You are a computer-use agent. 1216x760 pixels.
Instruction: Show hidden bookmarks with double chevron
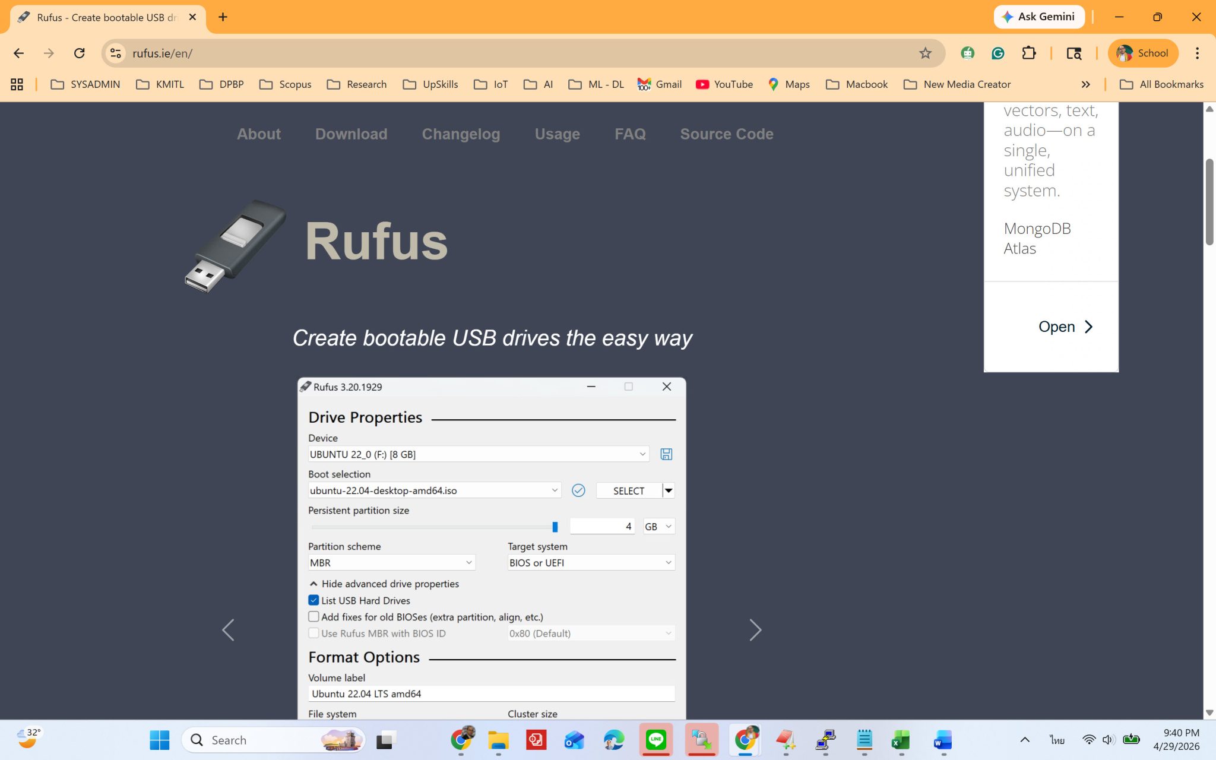pyautogui.click(x=1085, y=84)
